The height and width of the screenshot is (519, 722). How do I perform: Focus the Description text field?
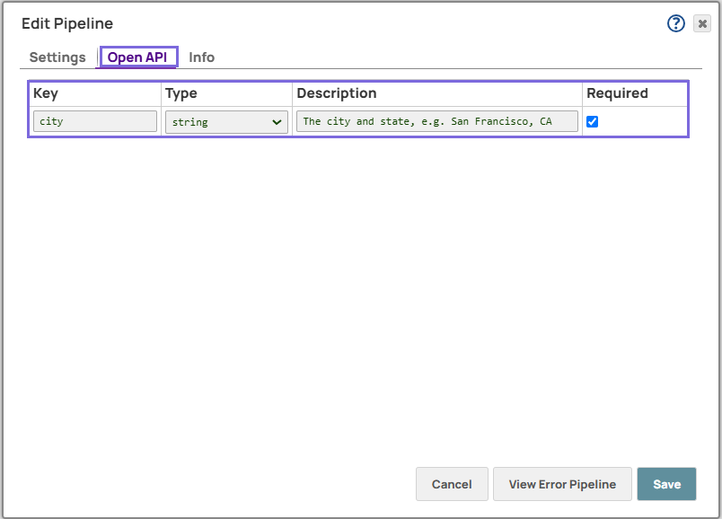coord(436,121)
